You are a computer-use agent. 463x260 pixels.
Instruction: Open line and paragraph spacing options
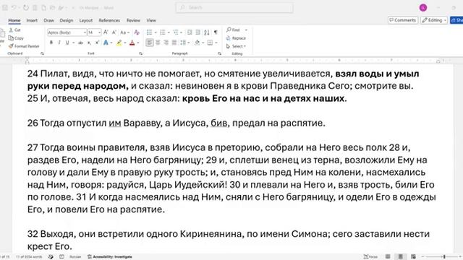pos(183,43)
